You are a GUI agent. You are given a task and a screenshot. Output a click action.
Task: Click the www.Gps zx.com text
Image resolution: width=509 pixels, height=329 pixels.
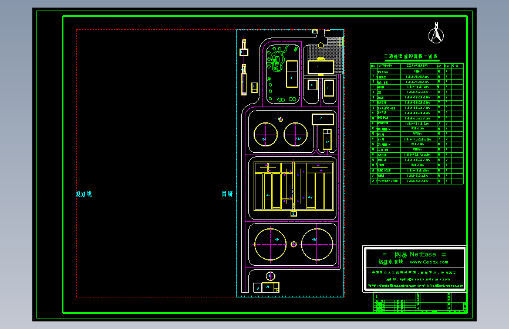[x=429, y=262]
